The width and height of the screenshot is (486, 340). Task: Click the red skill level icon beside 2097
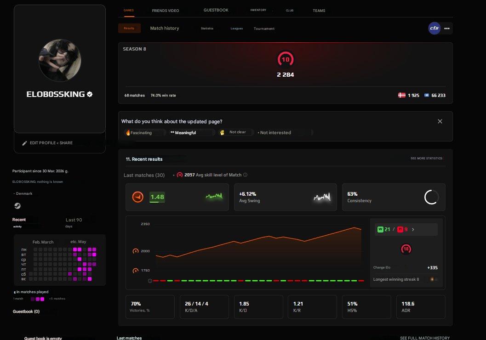[180, 175]
